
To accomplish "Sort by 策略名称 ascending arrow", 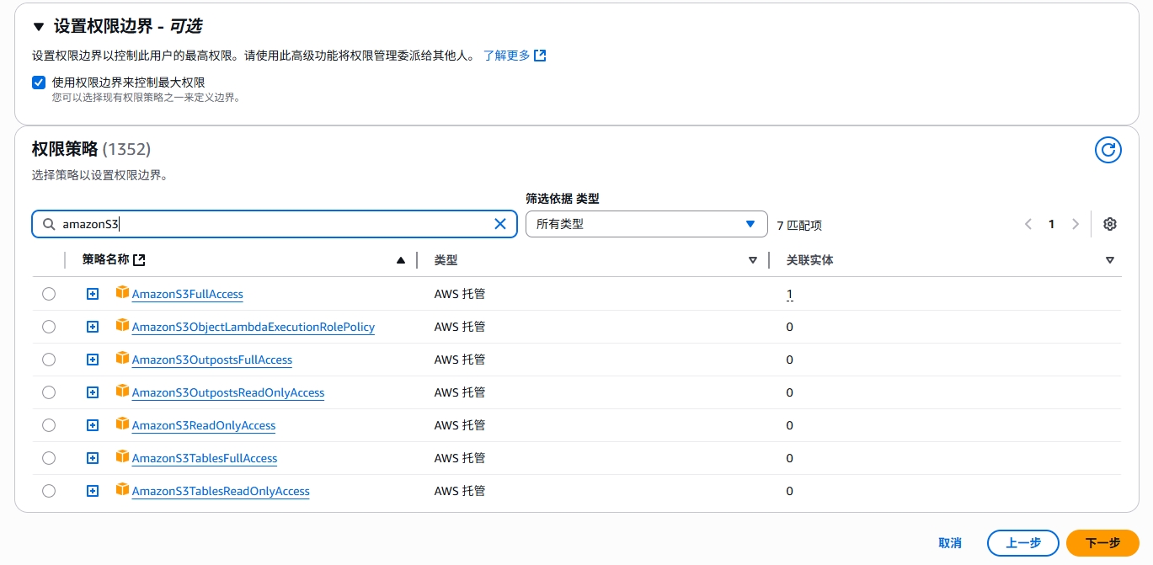I will click(x=401, y=260).
